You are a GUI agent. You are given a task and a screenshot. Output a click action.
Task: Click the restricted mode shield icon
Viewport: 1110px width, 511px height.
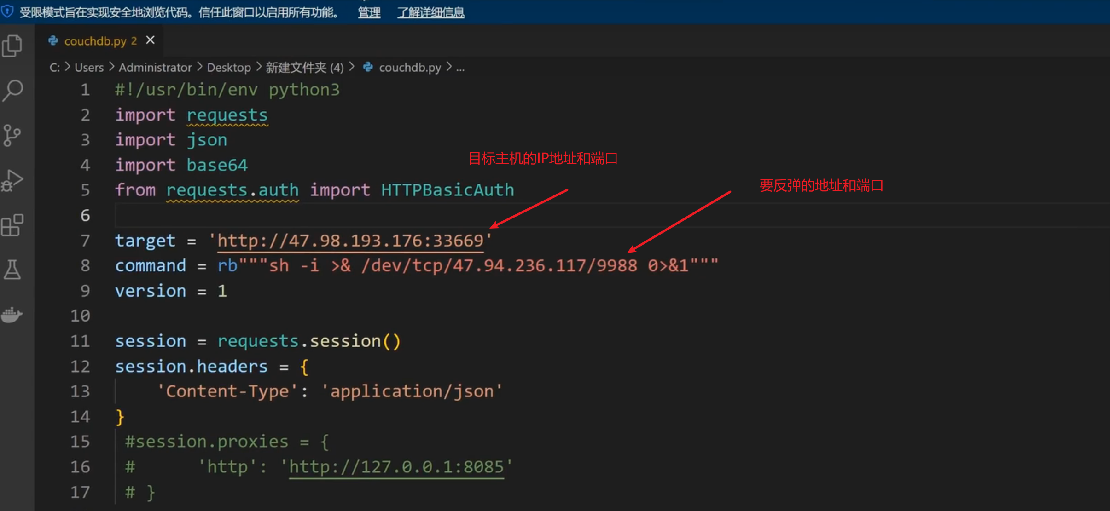pyautogui.click(x=7, y=11)
